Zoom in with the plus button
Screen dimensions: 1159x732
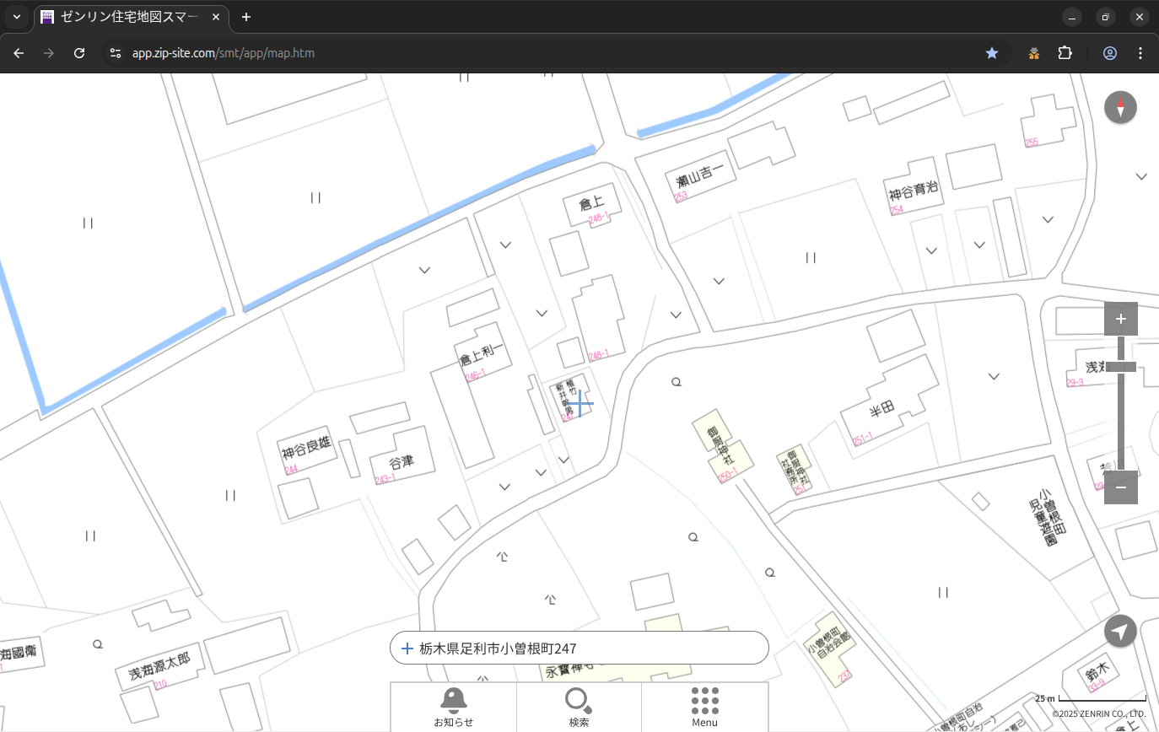(1120, 319)
